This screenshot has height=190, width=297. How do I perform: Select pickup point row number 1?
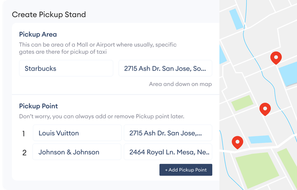23,133
